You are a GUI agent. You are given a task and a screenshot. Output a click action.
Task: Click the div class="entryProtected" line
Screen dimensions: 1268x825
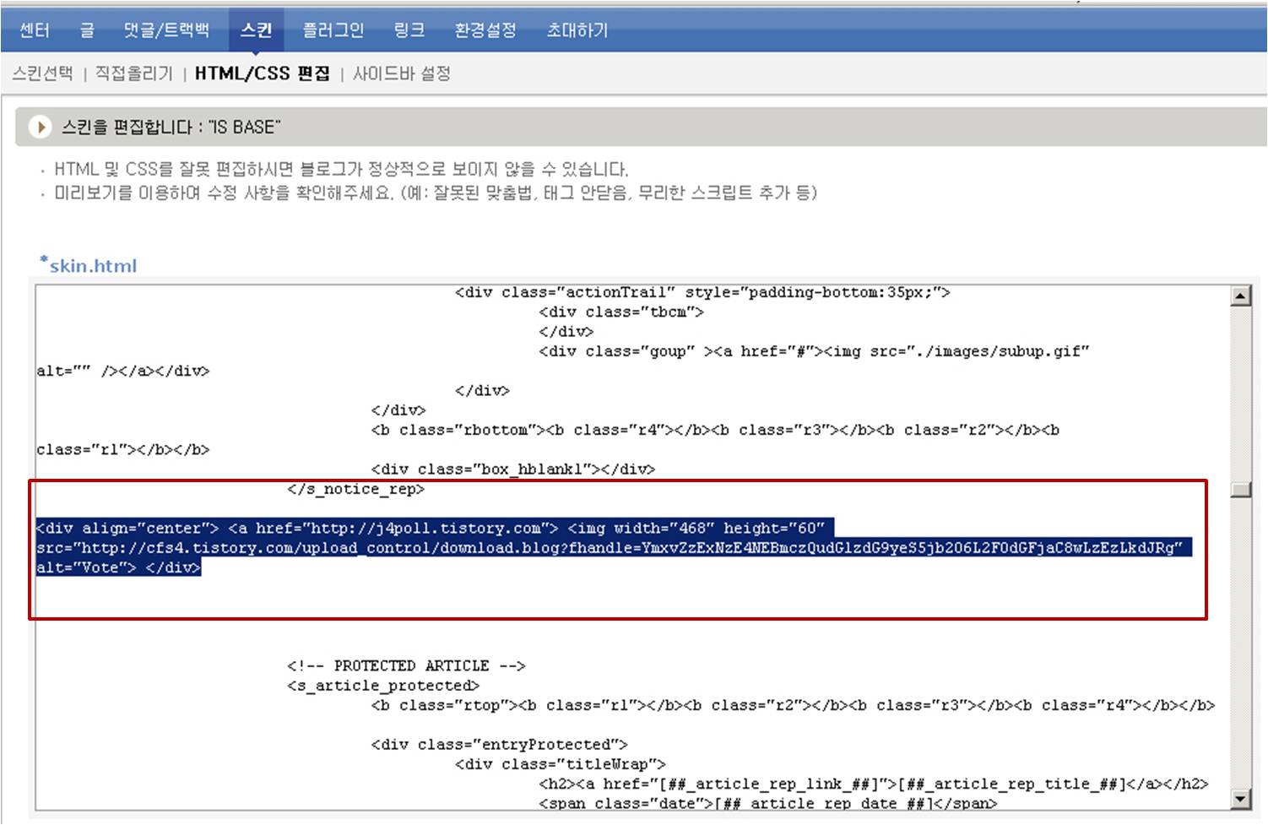tap(499, 744)
